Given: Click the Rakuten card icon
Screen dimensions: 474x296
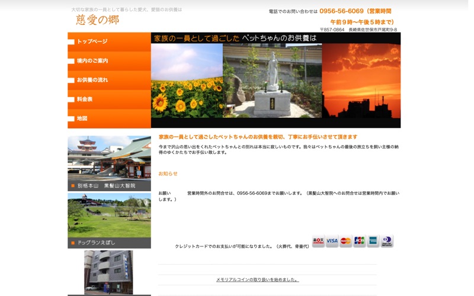Looking at the screenshot, I should [318, 241].
